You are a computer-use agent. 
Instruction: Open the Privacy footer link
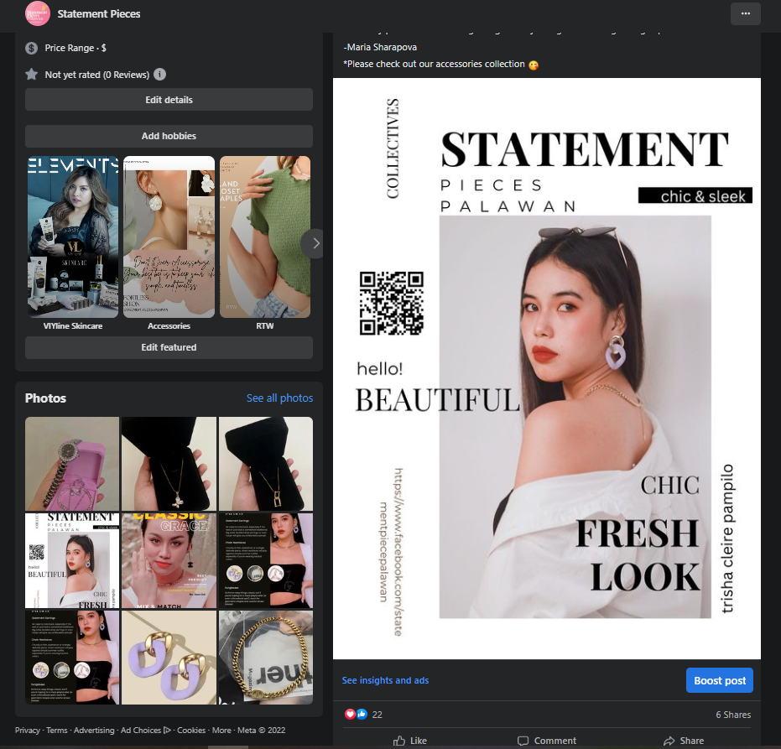click(x=28, y=730)
